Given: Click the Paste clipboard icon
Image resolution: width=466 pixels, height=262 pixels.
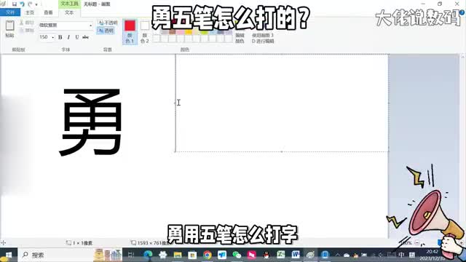Looking at the screenshot, I should pos(9,25).
